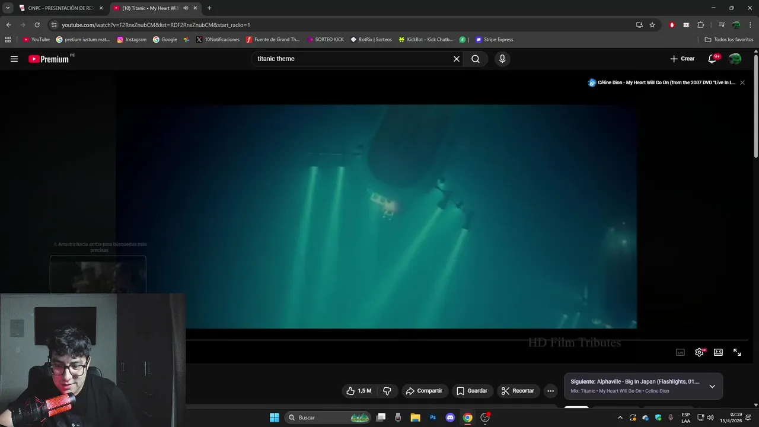
Task: Close the Titanic YouTube tab
Action: click(195, 8)
